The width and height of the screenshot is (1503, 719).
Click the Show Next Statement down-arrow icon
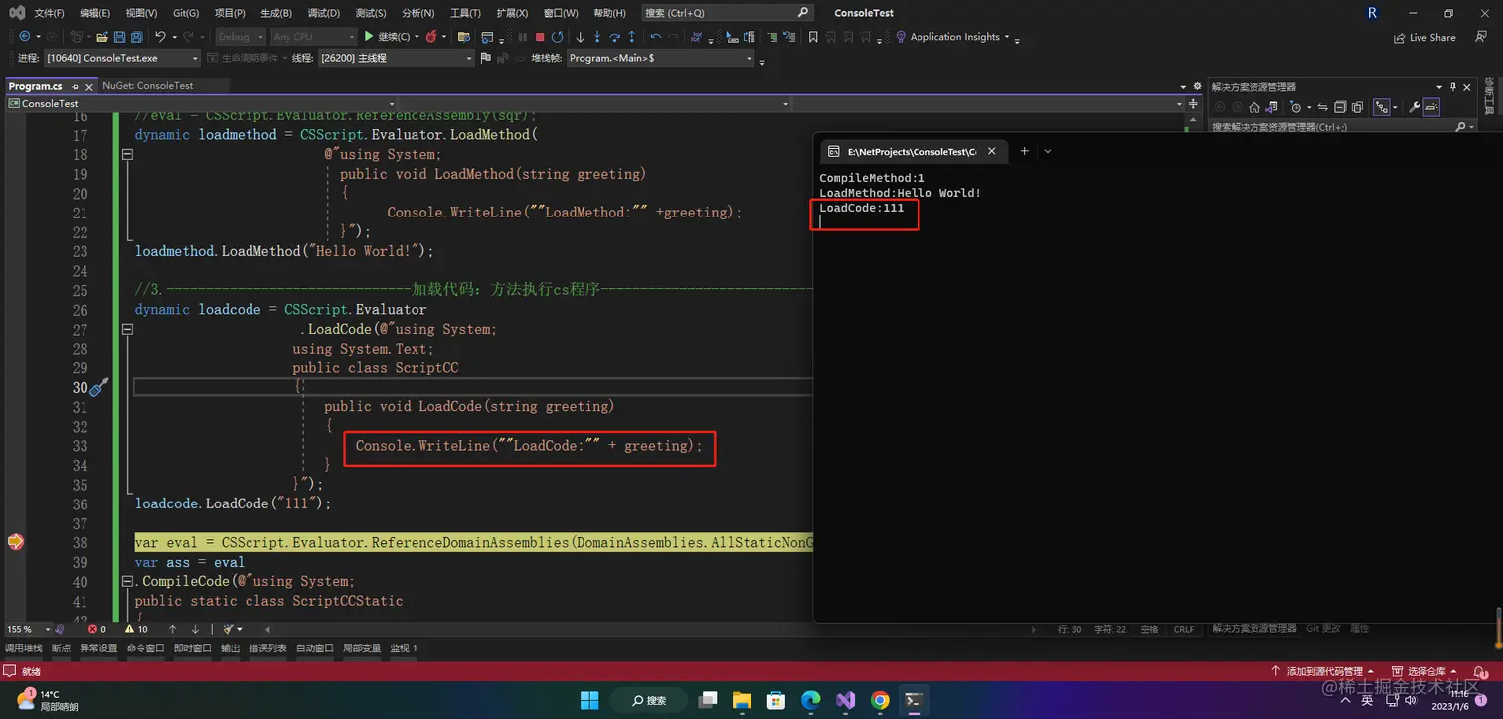point(580,37)
